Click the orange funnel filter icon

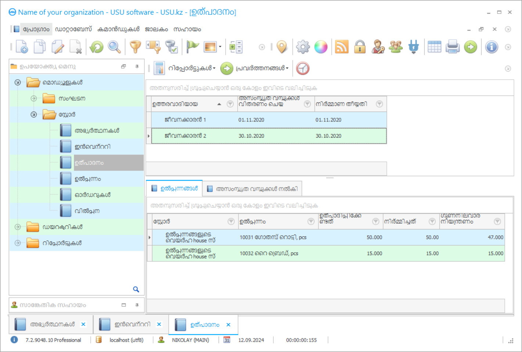[x=135, y=47]
